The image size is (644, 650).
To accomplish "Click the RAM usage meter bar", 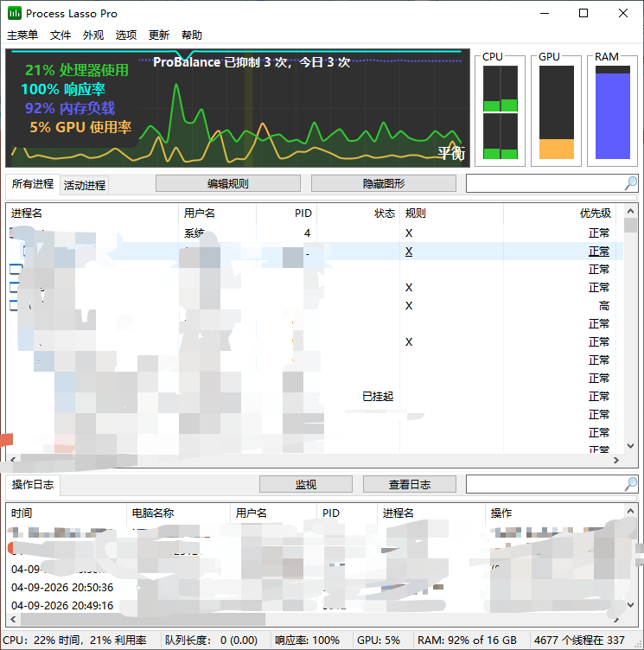I will 613,112.
